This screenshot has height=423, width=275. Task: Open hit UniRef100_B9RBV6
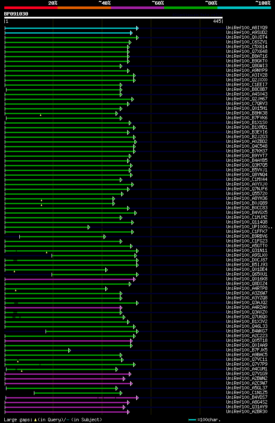(247, 236)
